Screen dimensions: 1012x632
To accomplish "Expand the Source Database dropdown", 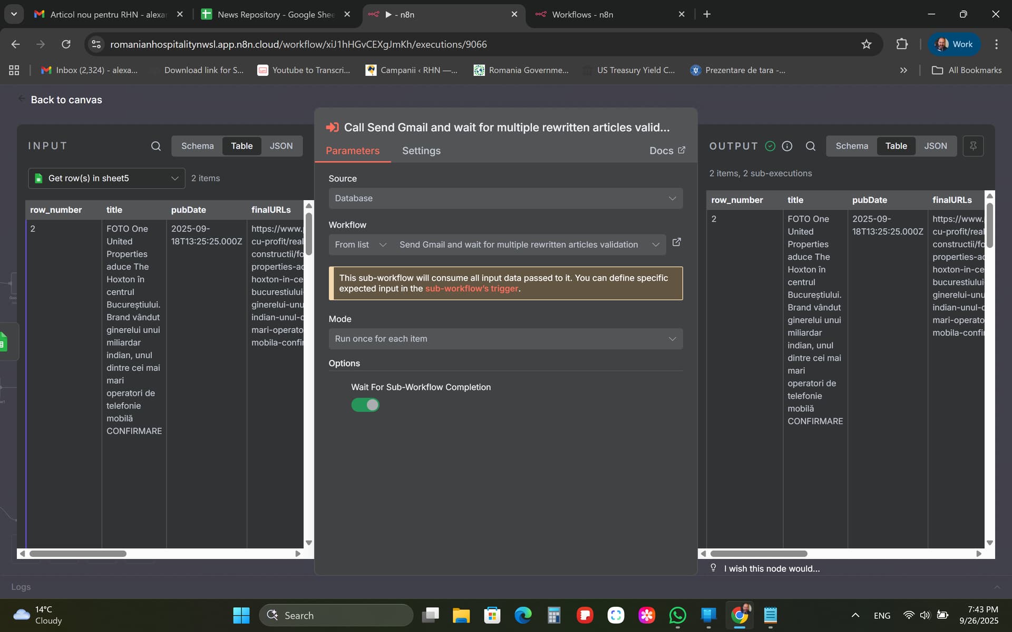I will [505, 199].
